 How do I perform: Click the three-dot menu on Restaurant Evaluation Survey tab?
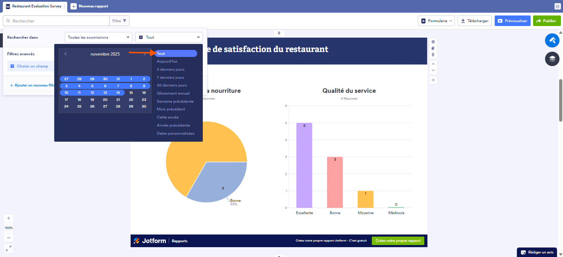click(64, 6)
